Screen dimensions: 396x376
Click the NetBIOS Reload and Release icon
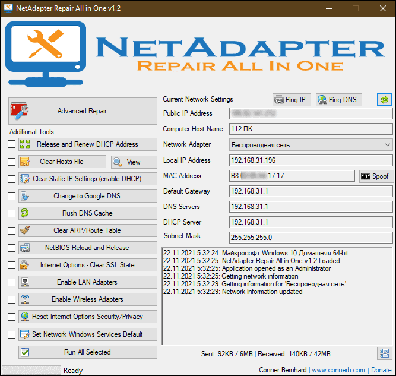[x=25, y=248]
